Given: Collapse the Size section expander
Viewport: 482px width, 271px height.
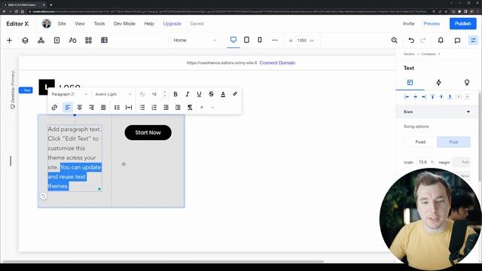Looking at the screenshot, I should [x=468, y=111].
